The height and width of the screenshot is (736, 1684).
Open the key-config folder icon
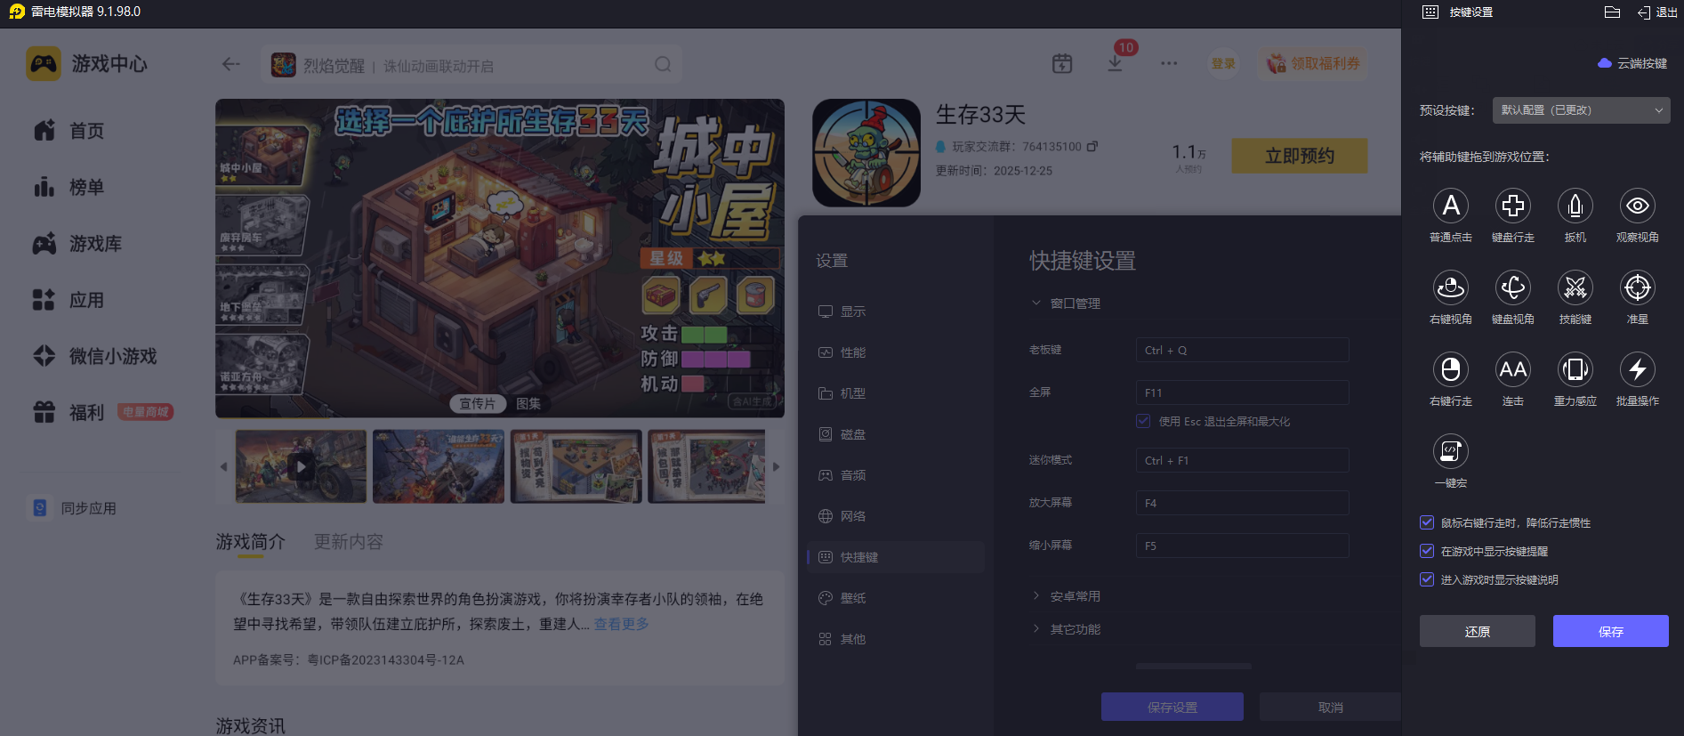click(x=1612, y=12)
